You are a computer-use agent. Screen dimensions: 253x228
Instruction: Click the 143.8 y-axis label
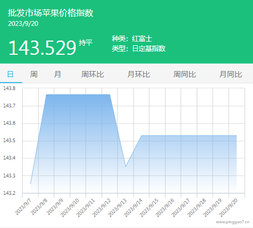(x=9, y=88)
